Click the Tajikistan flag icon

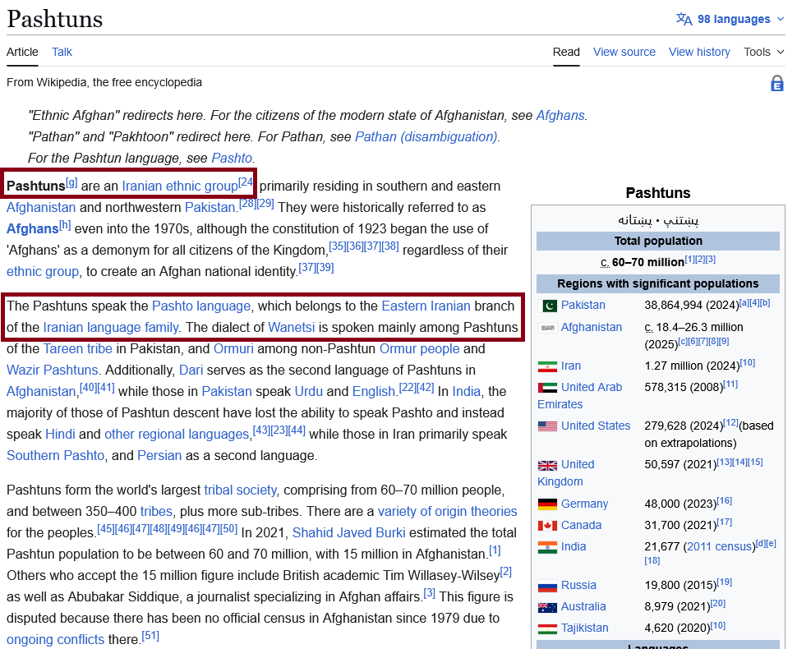coord(548,628)
